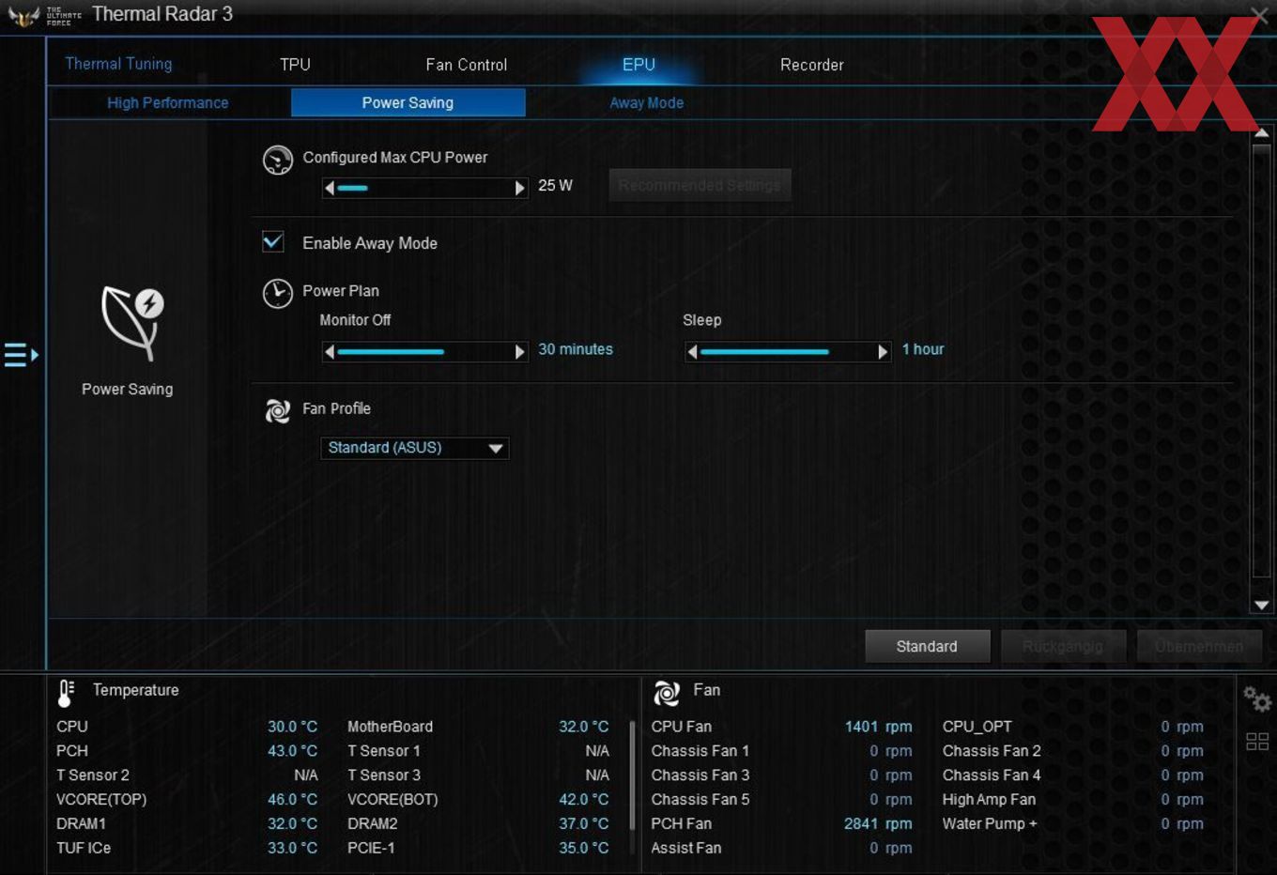Open the monitor settings gear icon
Screen dimensions: 1277x875
[1257, 699]
